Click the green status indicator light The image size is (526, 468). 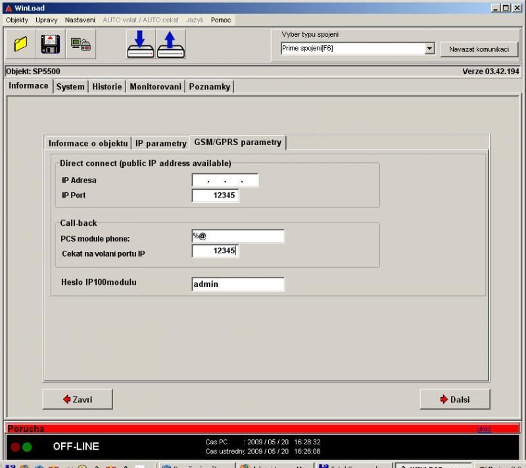27,447
